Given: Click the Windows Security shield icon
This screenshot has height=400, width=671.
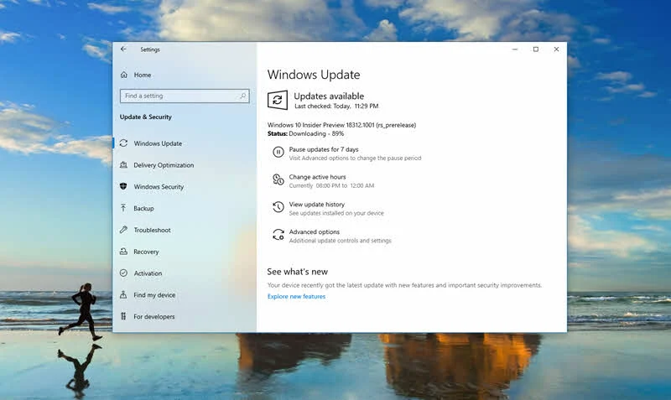Looking at the screenshot, I should coord(123,186).
